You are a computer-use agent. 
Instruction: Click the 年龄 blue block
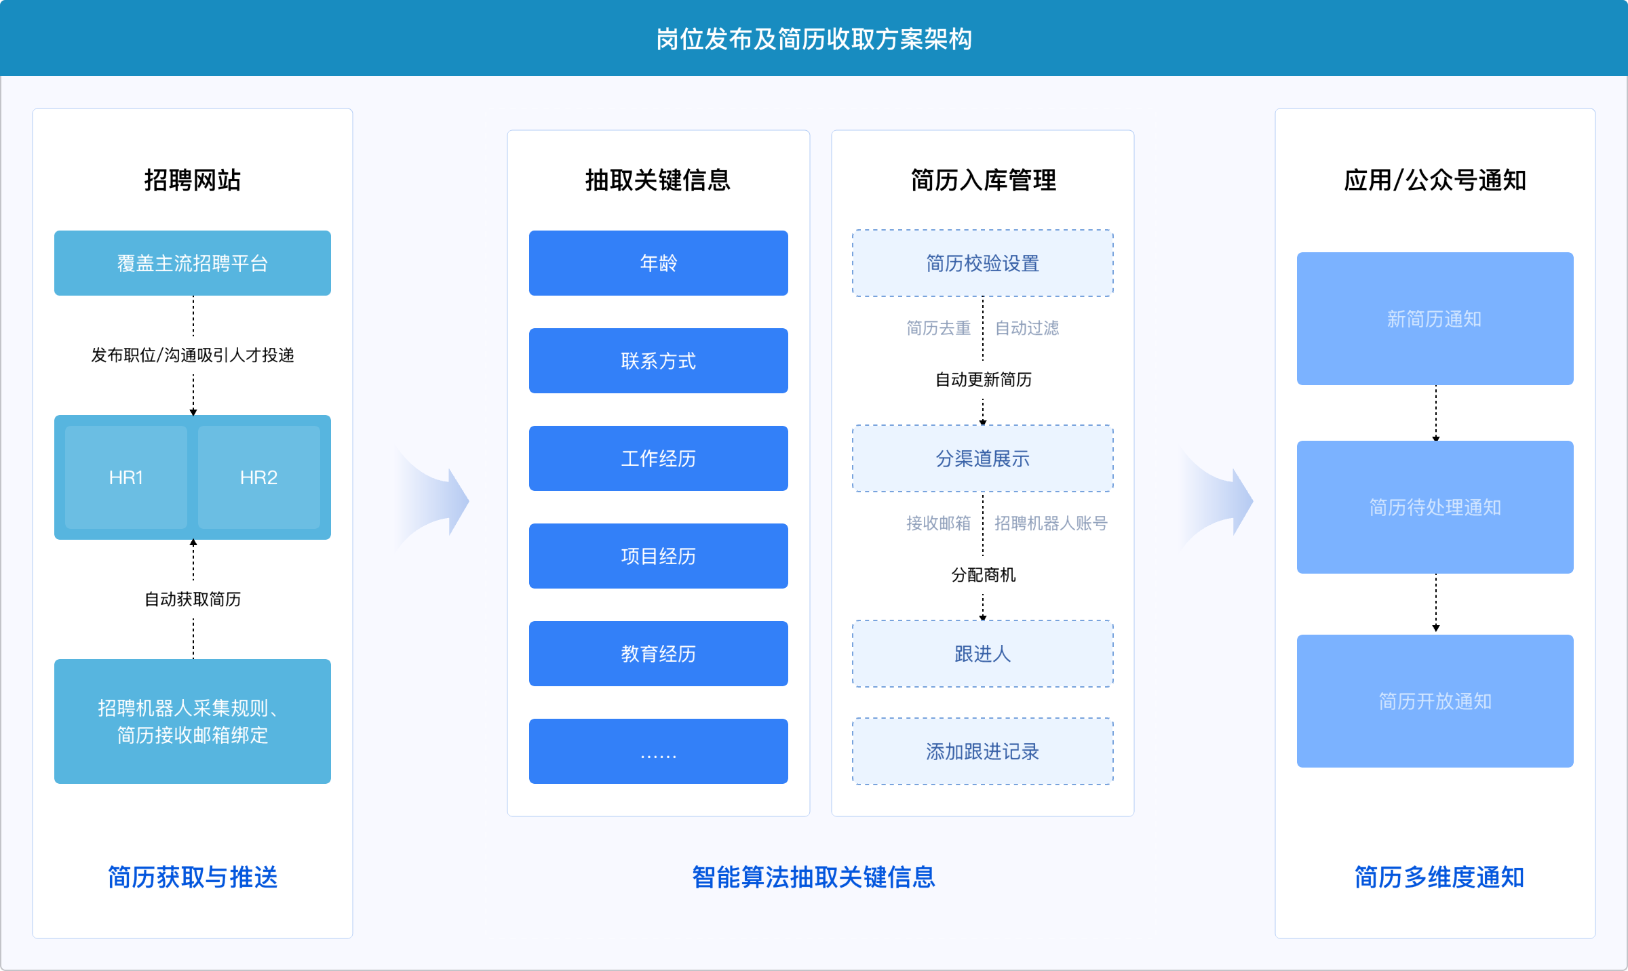[658, 263]
